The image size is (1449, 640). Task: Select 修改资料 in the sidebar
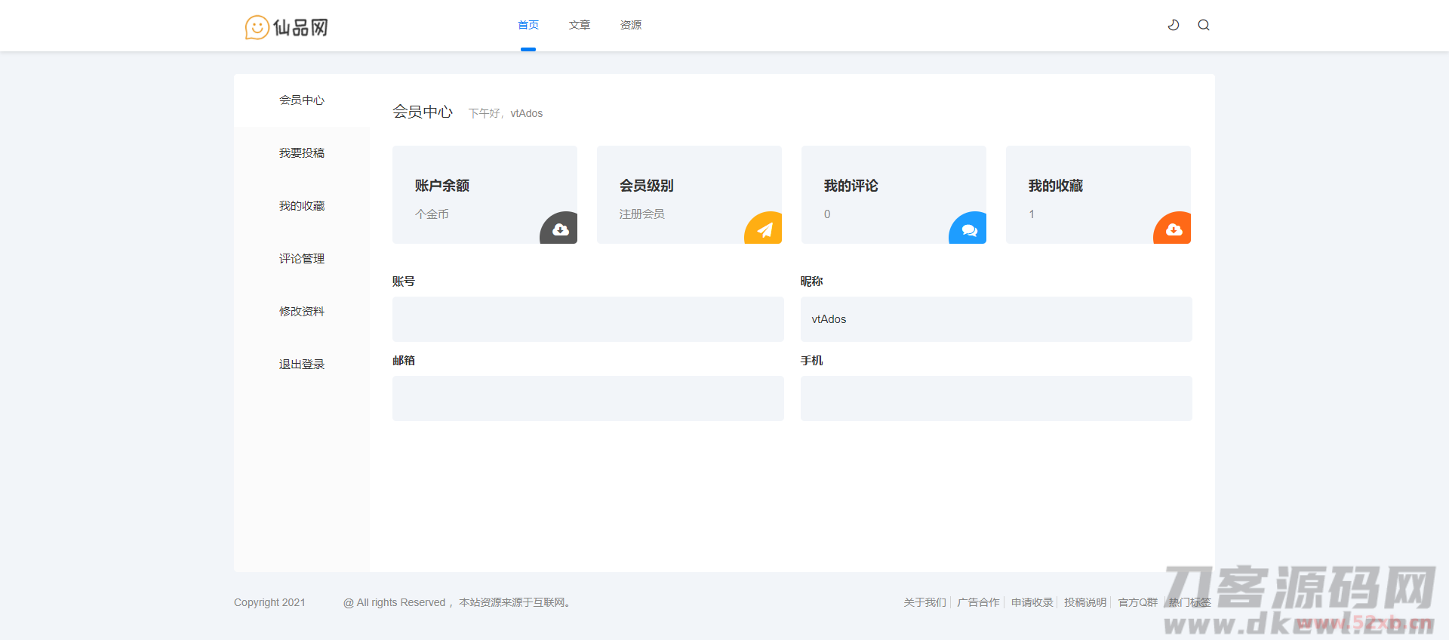302,312
